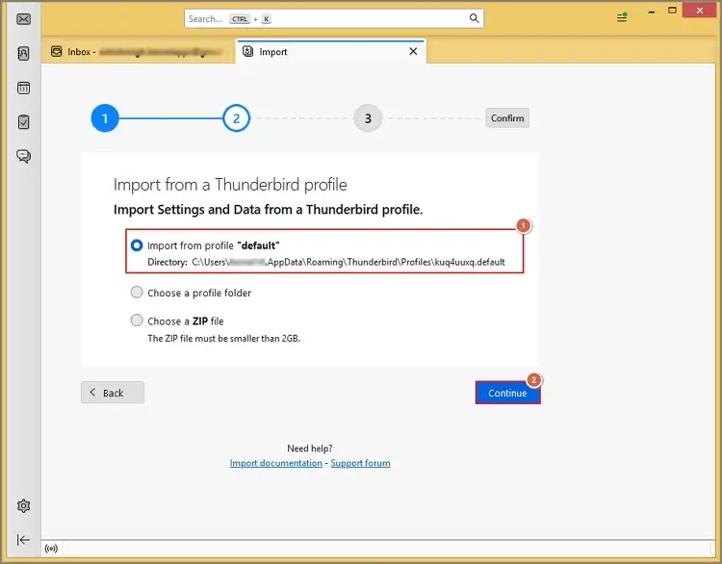Open the Calendar sidebar icon
Image resolution: width=722 pixels, height=564 pixels.
point(23,88)
